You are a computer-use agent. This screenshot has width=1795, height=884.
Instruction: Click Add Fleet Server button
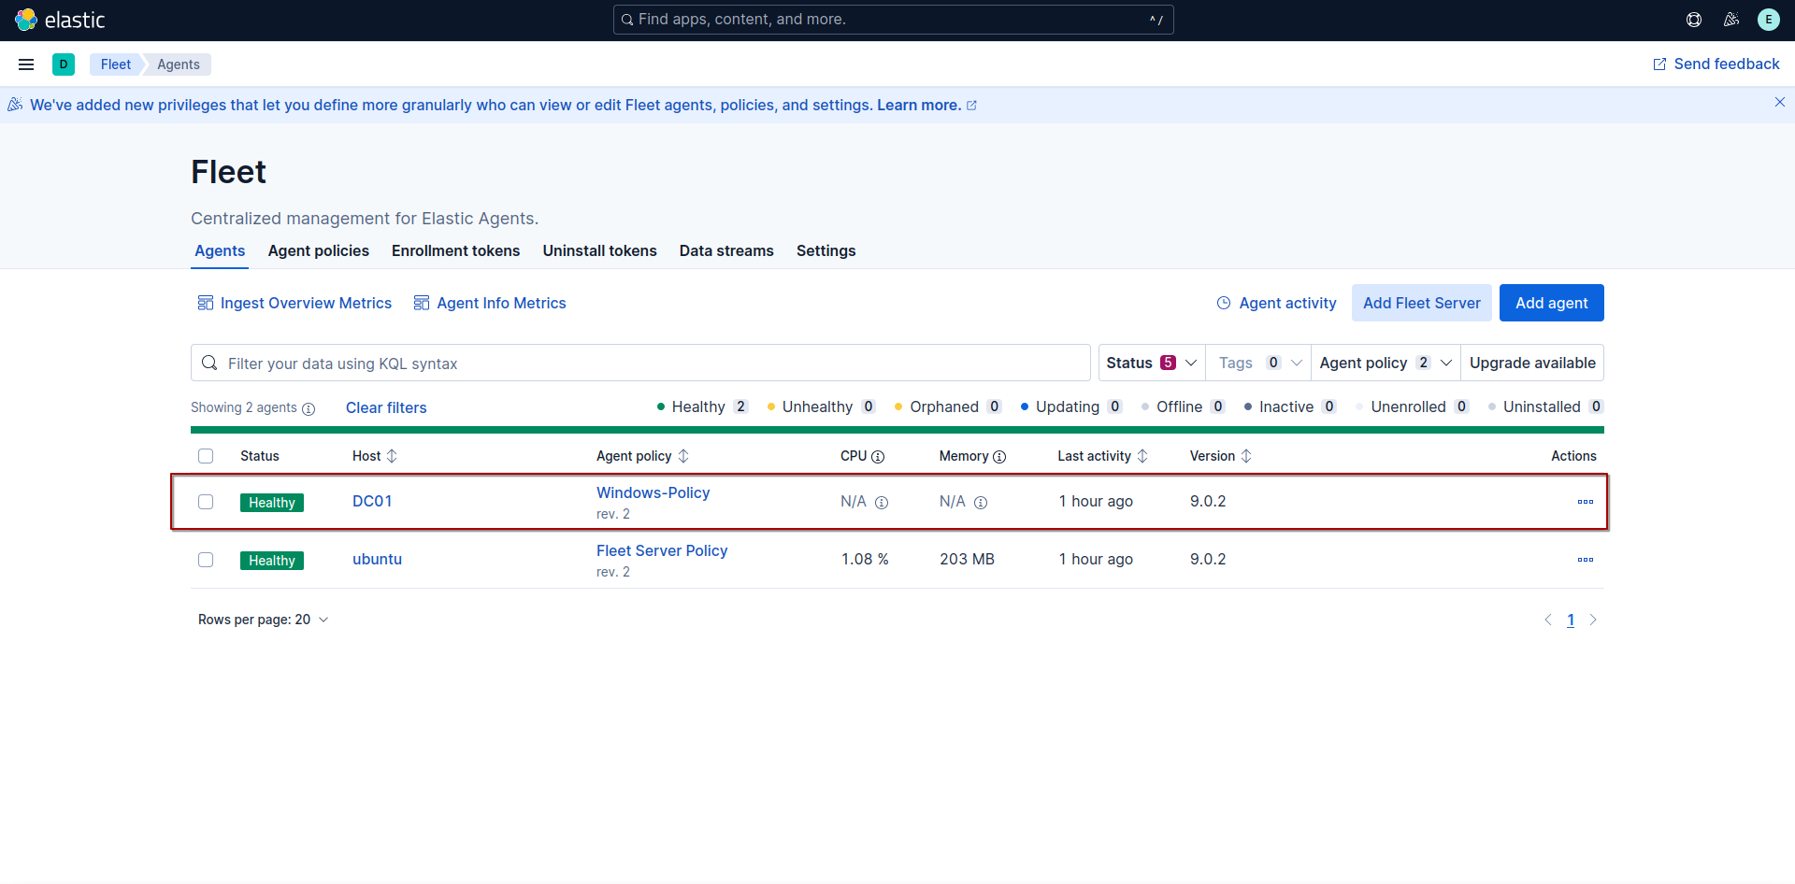[1422, 303]
